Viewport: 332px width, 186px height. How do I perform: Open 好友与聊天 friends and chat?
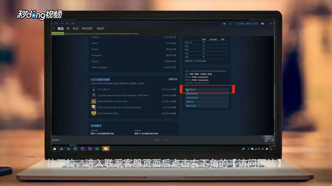point(267,140)
